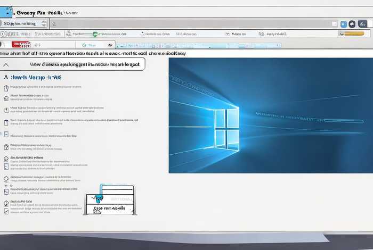Open the chevron dropdown before "Alooc" toolbar label
Image resolution: width=373 pixels, height=250 pixels.
pyautogui.click(x=228, y=34)
